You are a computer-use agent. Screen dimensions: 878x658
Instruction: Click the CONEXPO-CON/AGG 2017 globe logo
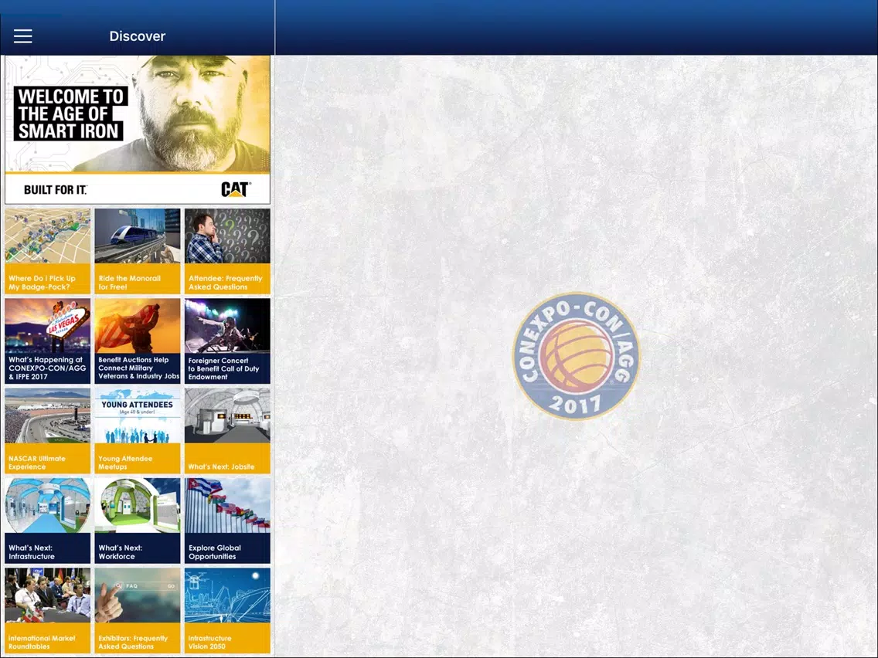577,356
